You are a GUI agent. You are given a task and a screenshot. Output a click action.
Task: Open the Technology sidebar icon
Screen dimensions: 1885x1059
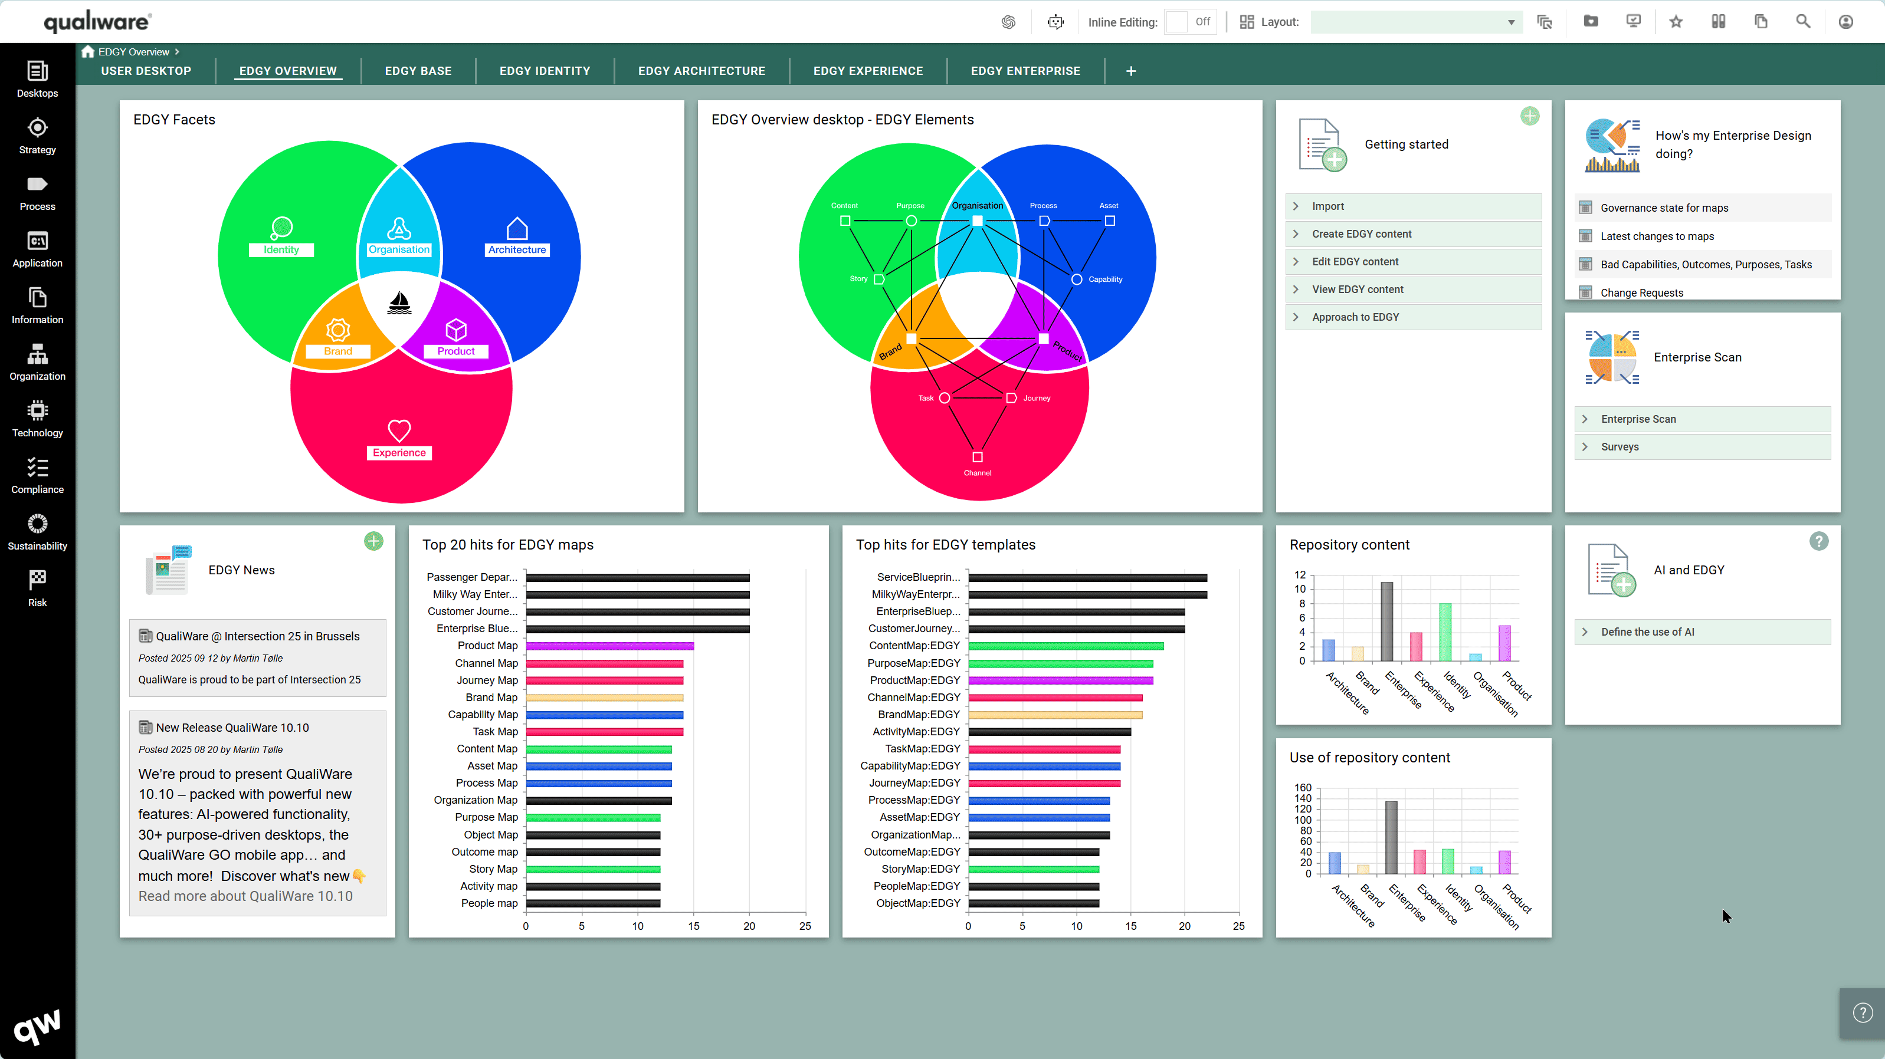pyautogui.click(x=37, y=419)
